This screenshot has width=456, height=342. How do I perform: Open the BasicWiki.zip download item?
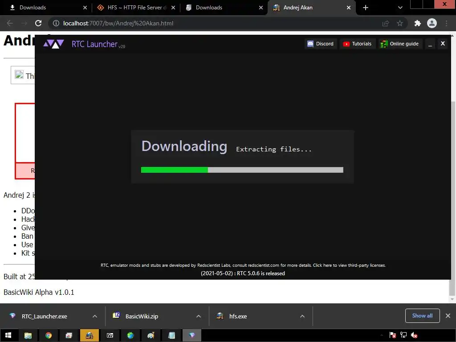[142, 316]
